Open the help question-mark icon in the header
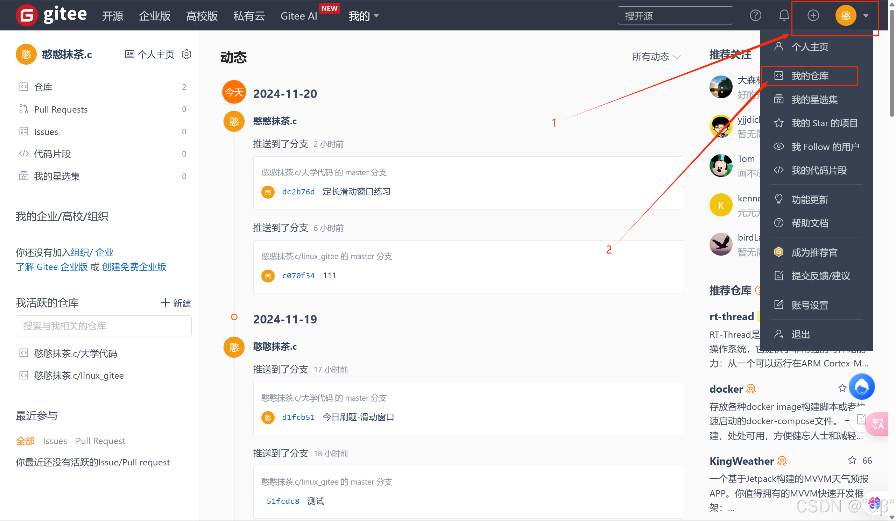Image resolution: width=896 pixels, height=521 pixels. click(755, 15)
